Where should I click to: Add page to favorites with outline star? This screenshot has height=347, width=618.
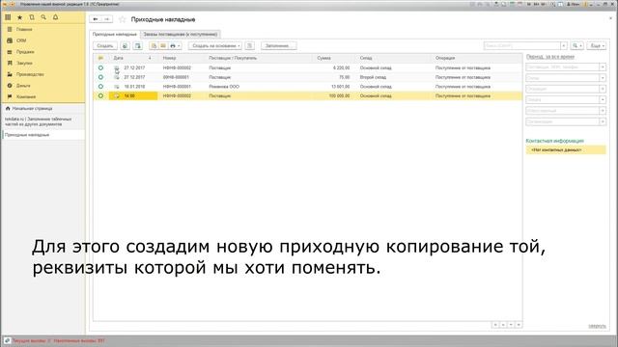coord(123,19)
